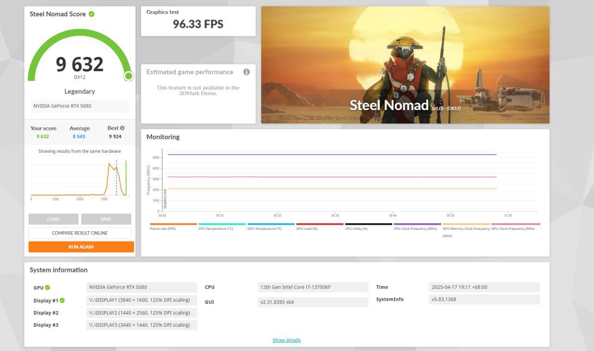
Task: Click the not available in 3DMark Demo message
Action: 198,90
